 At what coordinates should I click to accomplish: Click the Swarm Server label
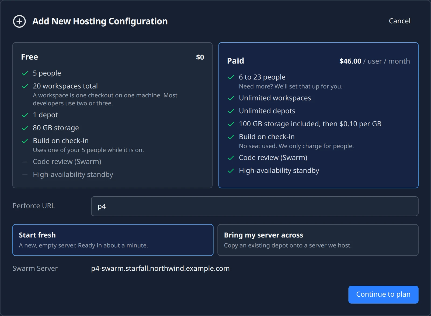pos(35,268)
